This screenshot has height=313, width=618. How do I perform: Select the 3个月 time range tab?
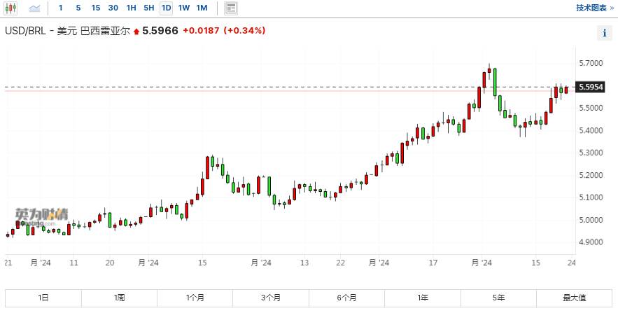click(271, 298)
